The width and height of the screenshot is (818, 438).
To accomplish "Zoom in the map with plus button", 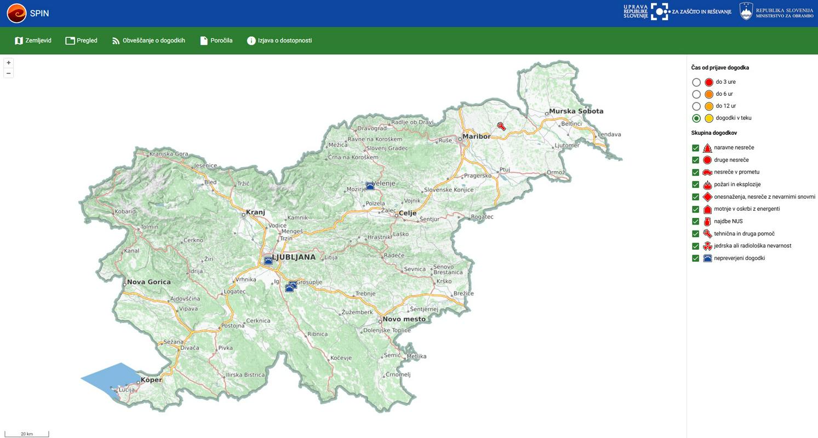I will (x=8, y=63).
